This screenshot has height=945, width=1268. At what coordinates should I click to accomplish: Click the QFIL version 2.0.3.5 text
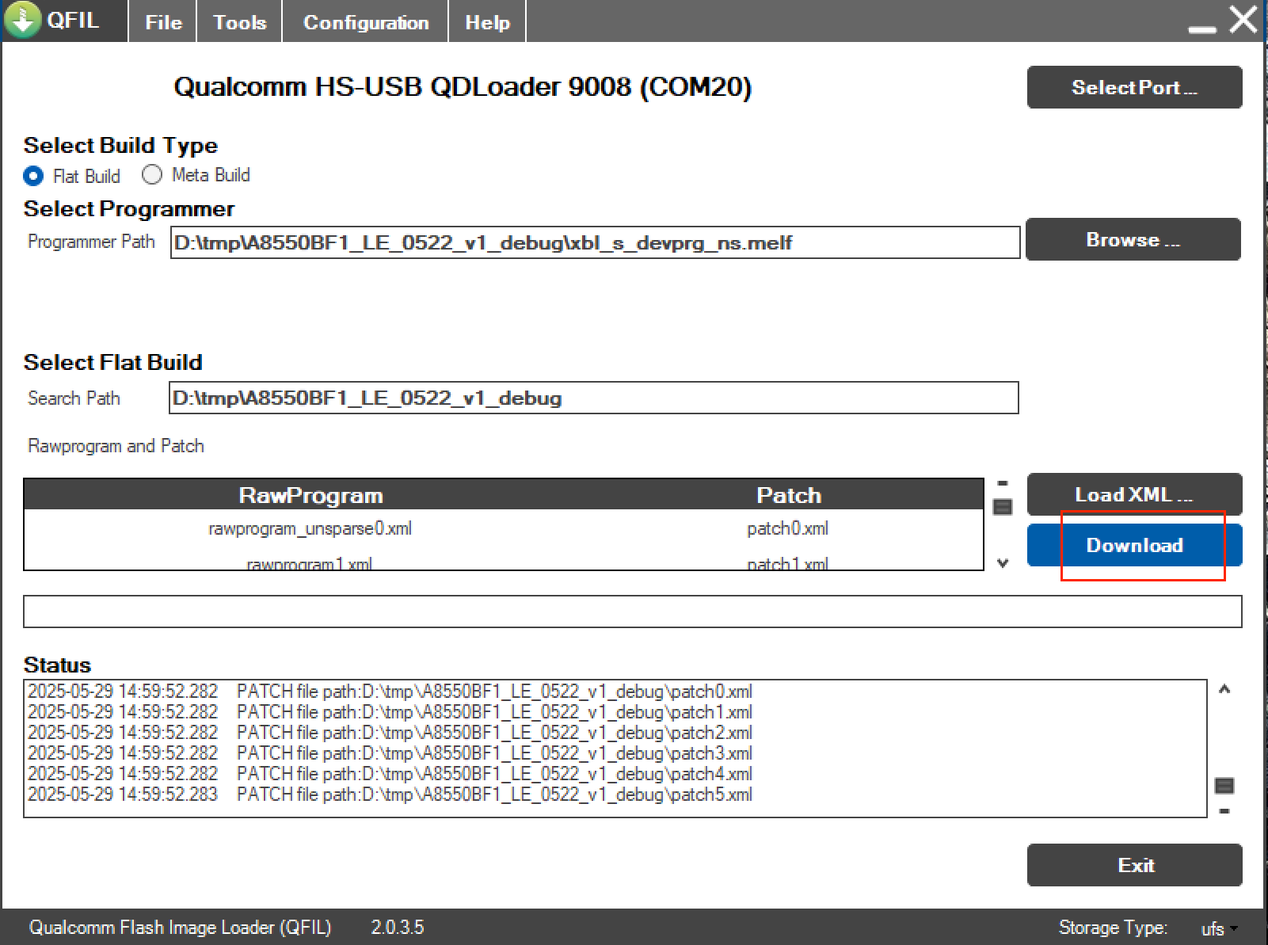(398, 928)
